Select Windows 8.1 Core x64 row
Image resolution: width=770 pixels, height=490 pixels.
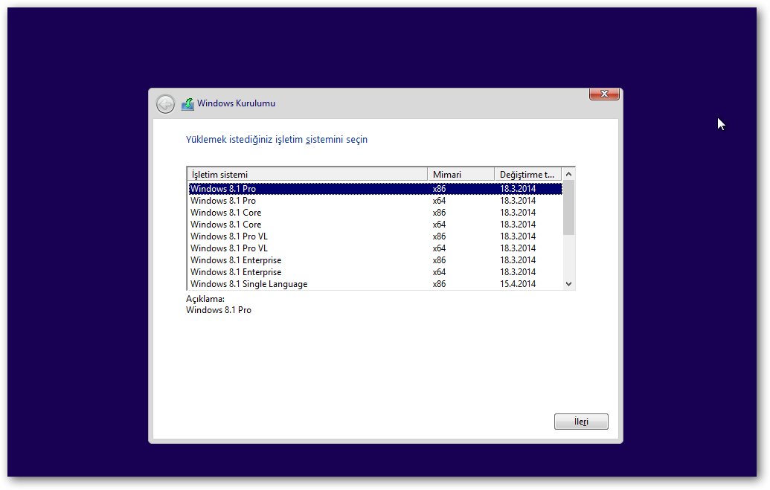[376, 225]
